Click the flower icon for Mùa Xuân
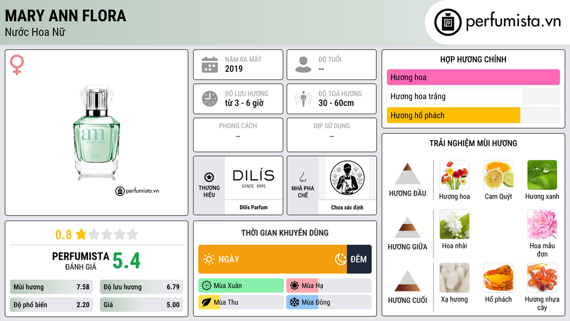Image resolution: width=570 pixels, height=321 pixels. point(207,285)
